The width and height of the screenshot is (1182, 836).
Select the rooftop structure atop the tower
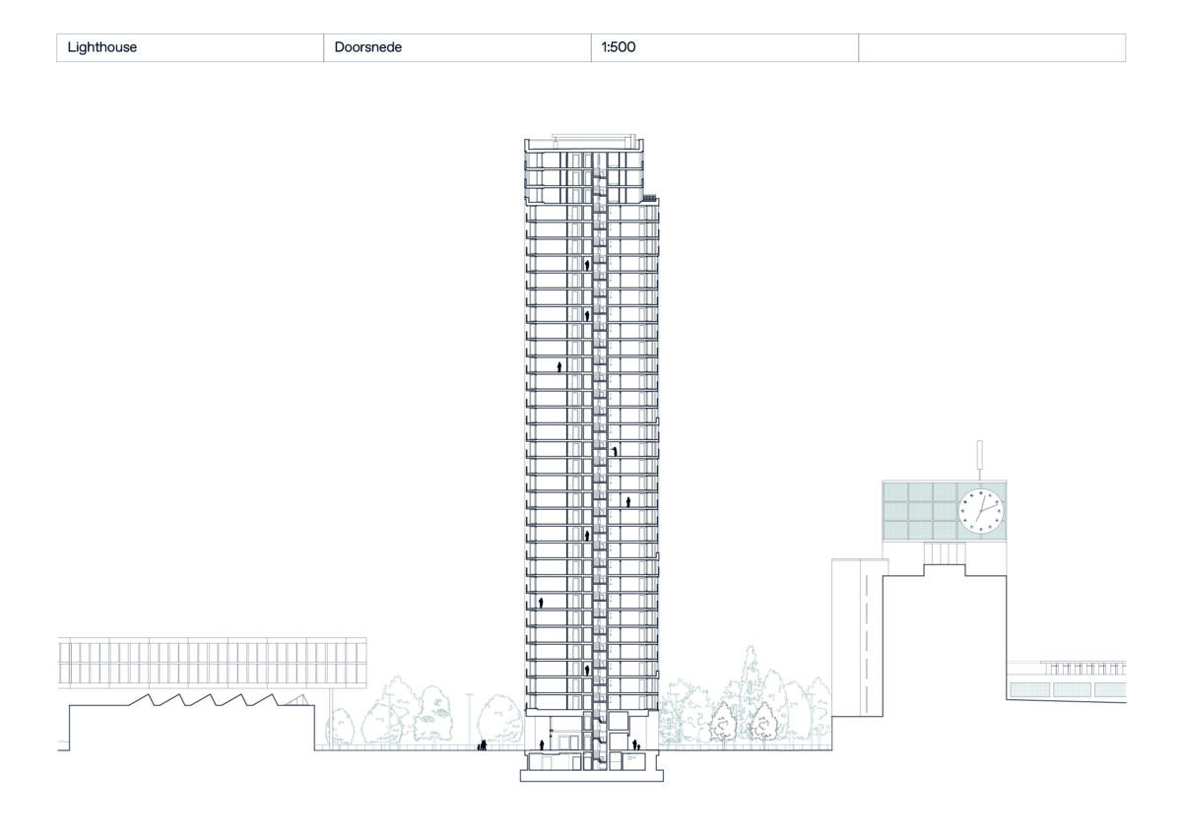(x=589, y=137)
